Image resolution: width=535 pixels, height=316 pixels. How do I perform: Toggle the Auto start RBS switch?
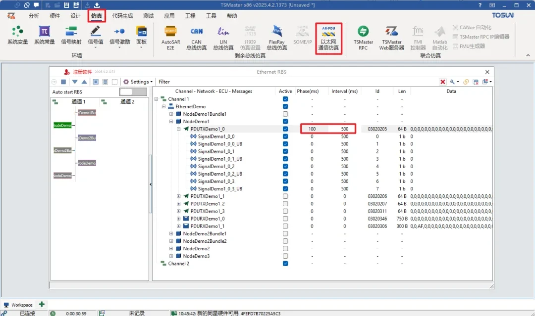coord(133,92)
